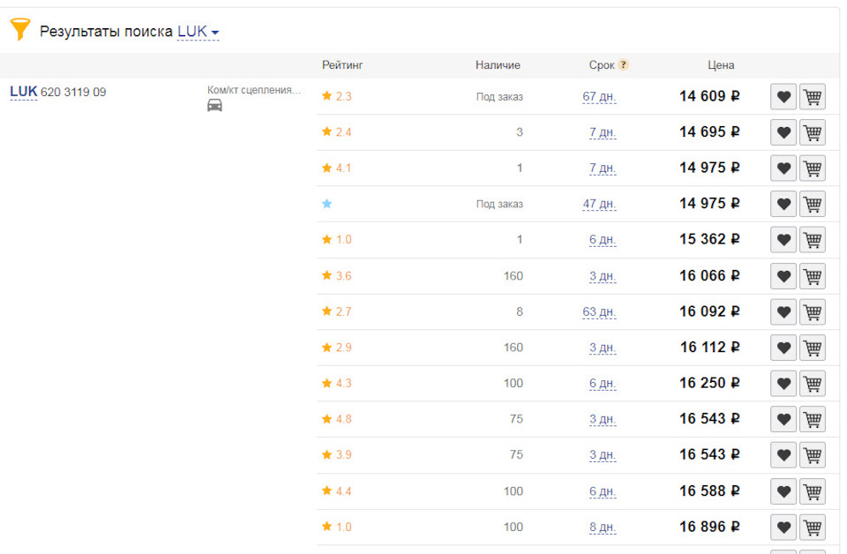Open the 67 дн. delivery term link
This screenshot has height=554, width=847.
coord(599,97)
